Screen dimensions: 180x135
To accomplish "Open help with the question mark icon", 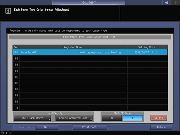I will pos(175,2).
